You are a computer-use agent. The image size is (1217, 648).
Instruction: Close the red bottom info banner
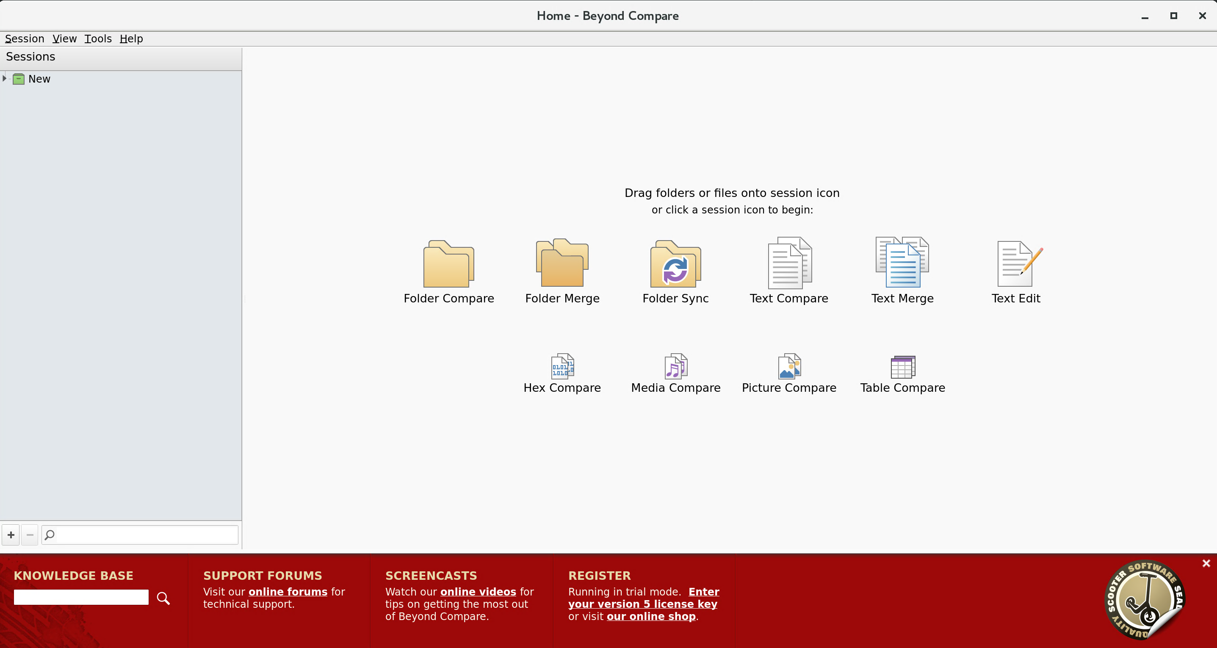click(1206, 563)
